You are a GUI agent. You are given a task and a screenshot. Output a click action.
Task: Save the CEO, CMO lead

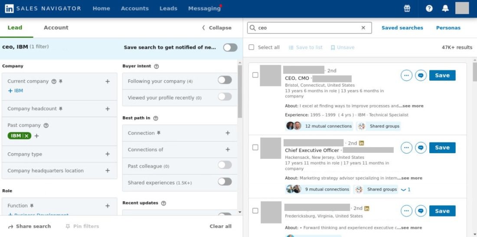point(442,76)
